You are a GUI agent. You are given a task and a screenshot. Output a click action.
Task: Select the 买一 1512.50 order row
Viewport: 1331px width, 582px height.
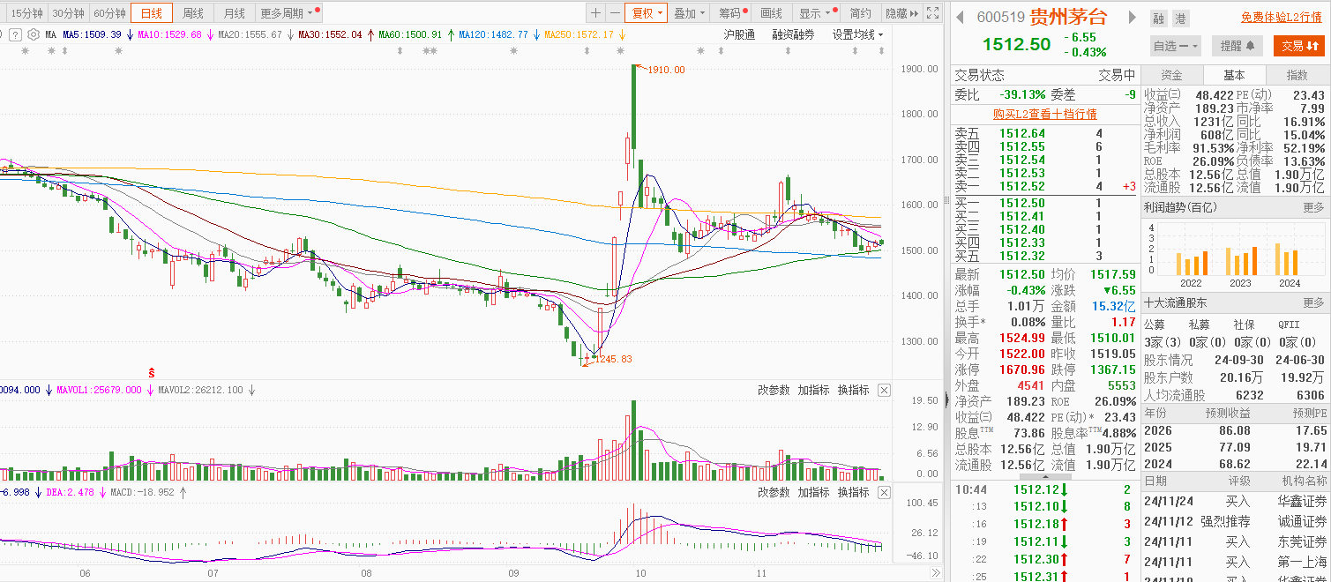tap(1044, 203)
